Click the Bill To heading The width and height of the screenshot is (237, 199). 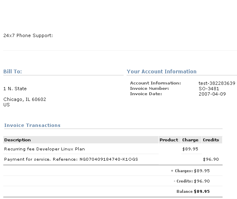[x=12, y=71]
